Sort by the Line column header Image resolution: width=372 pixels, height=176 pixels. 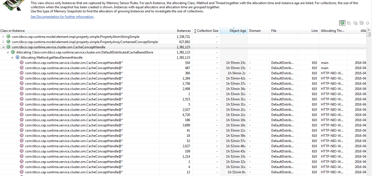[308, 31]
